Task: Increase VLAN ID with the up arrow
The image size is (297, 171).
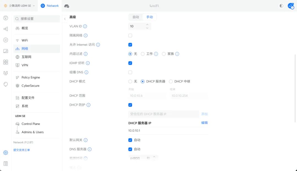Action: (x=147, y=25)
